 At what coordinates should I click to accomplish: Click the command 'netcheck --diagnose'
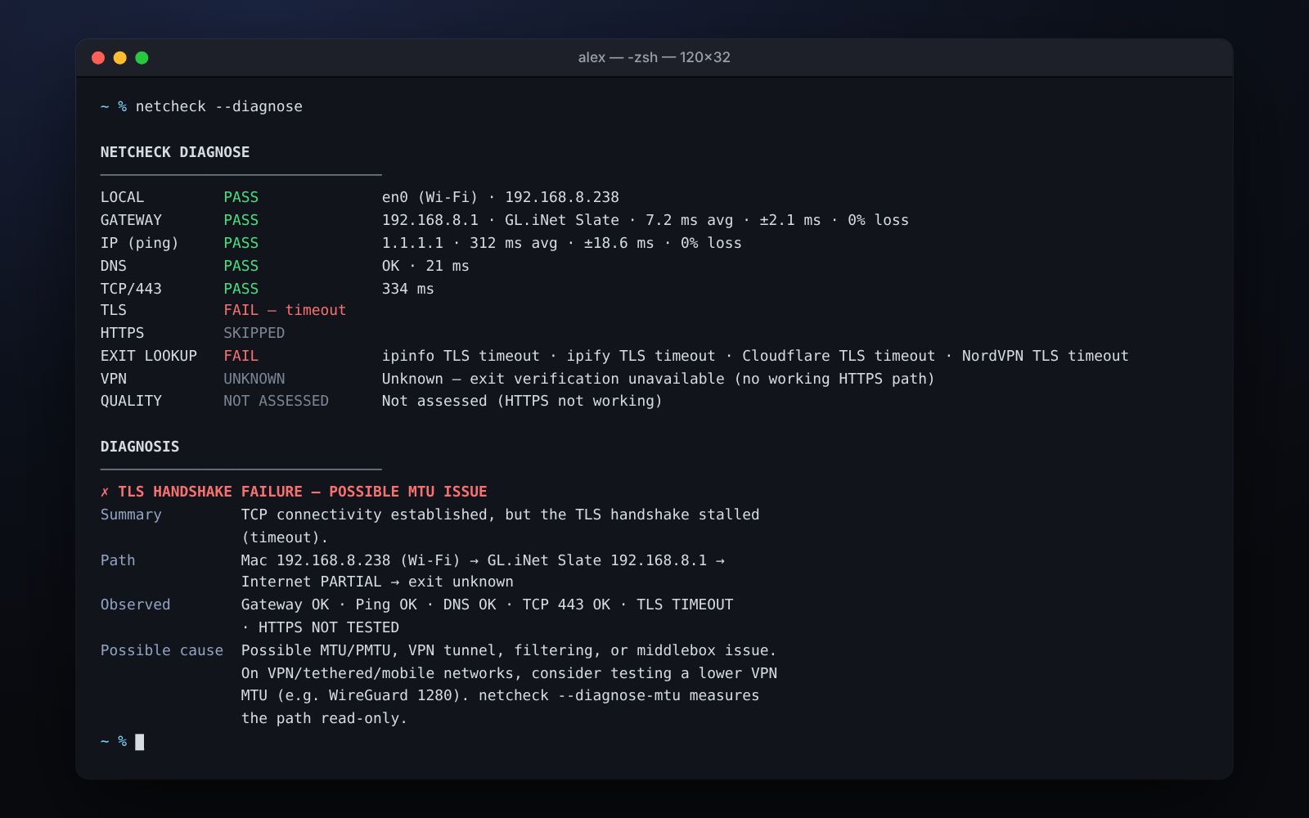point(218,106)
